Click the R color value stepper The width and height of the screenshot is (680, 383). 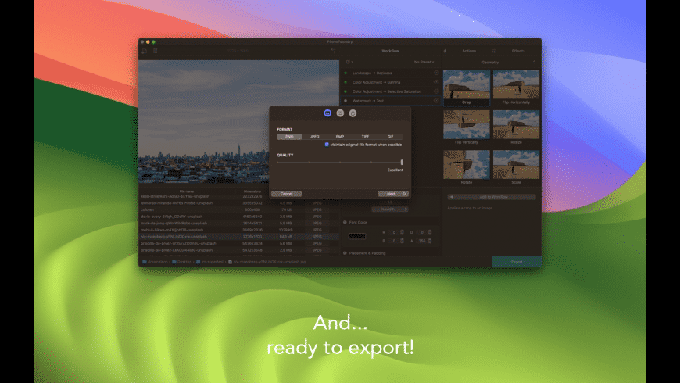coord(402,232)
